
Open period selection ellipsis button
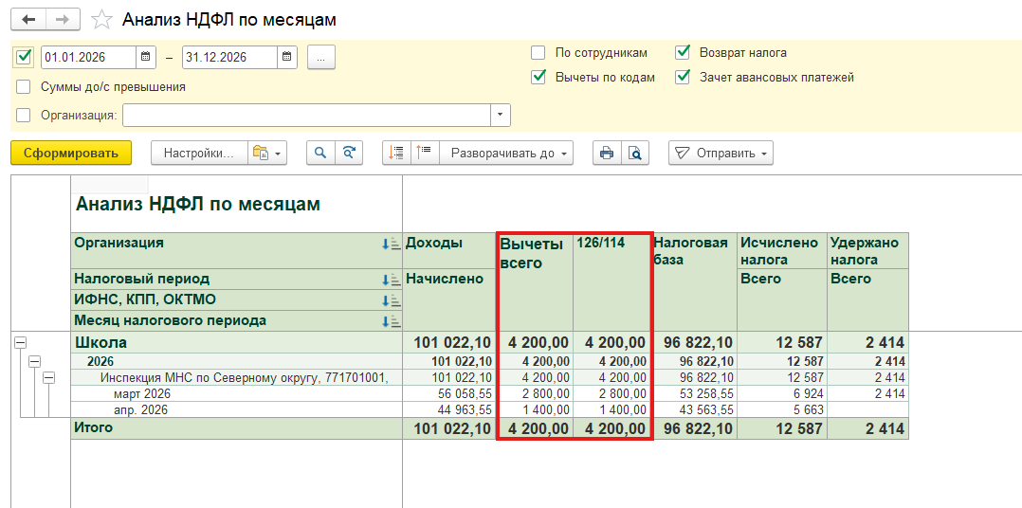coord(320,57)
